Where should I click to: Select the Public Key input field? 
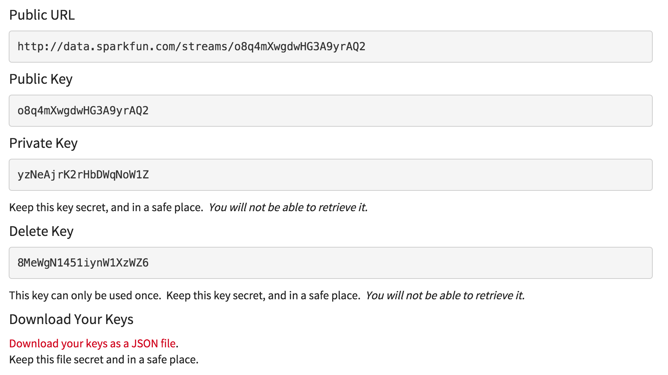tap(330, 111)
